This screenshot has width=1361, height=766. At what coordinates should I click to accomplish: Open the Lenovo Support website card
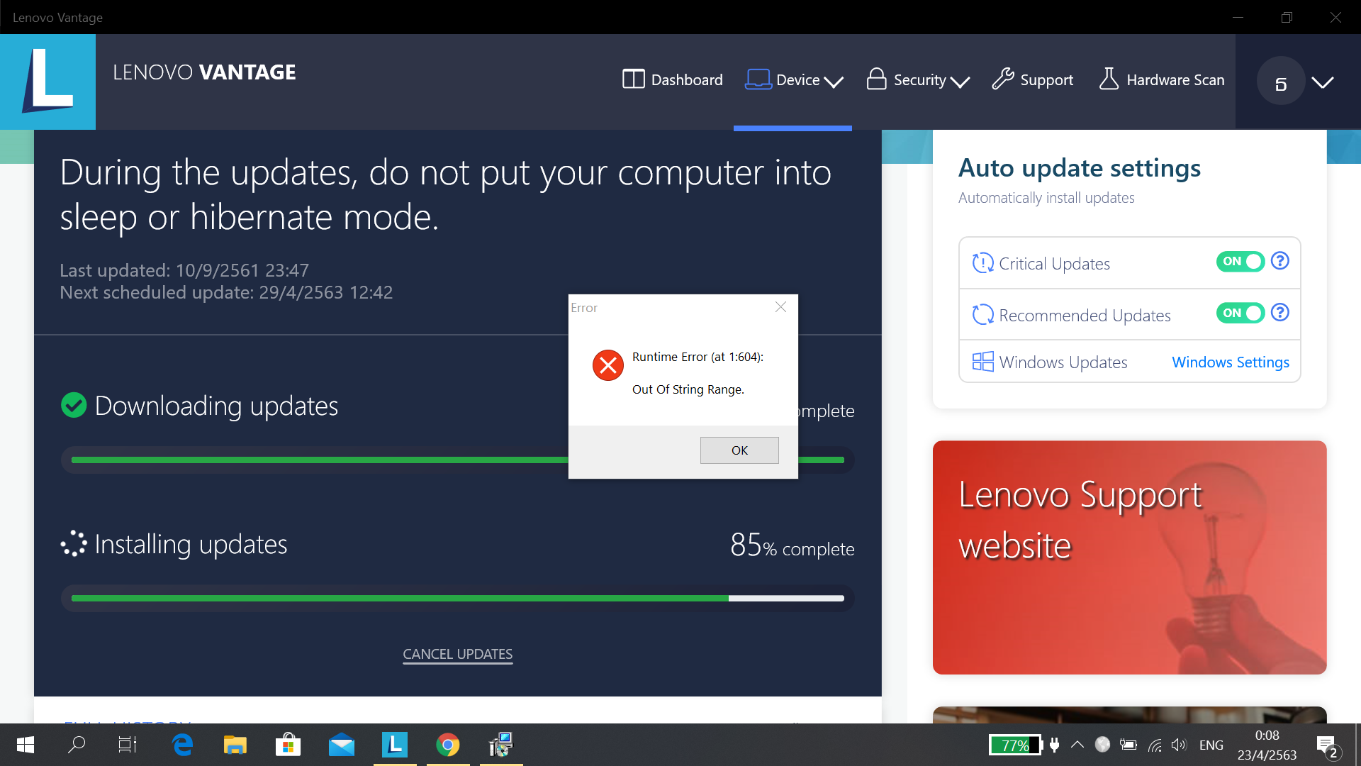pos(1129,557)
